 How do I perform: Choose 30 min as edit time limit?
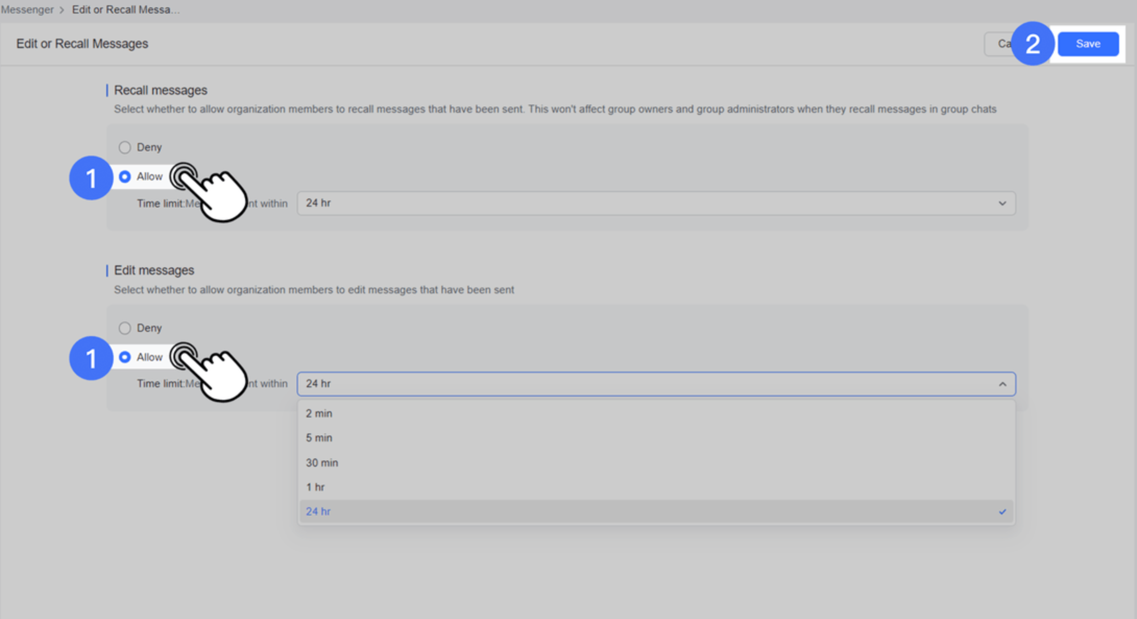coord(322,462)
